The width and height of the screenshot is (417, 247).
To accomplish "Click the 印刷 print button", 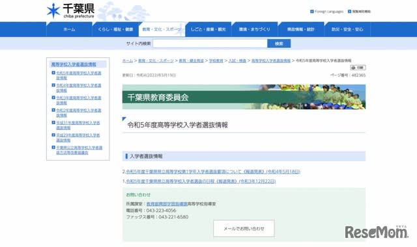I will (358, 68).
